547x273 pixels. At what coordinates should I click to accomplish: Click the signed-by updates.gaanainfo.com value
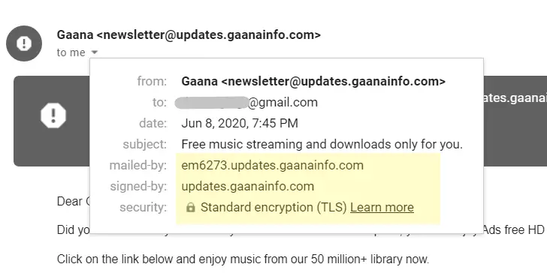click(x=248, y=186)
